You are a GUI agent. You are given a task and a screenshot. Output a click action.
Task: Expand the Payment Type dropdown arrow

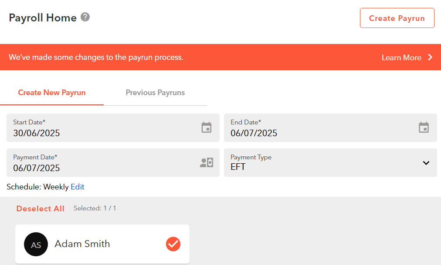tap(426, 163)
